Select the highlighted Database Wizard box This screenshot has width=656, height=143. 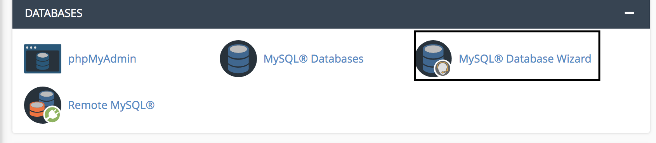pyautogui.click(x=507, y=56)
